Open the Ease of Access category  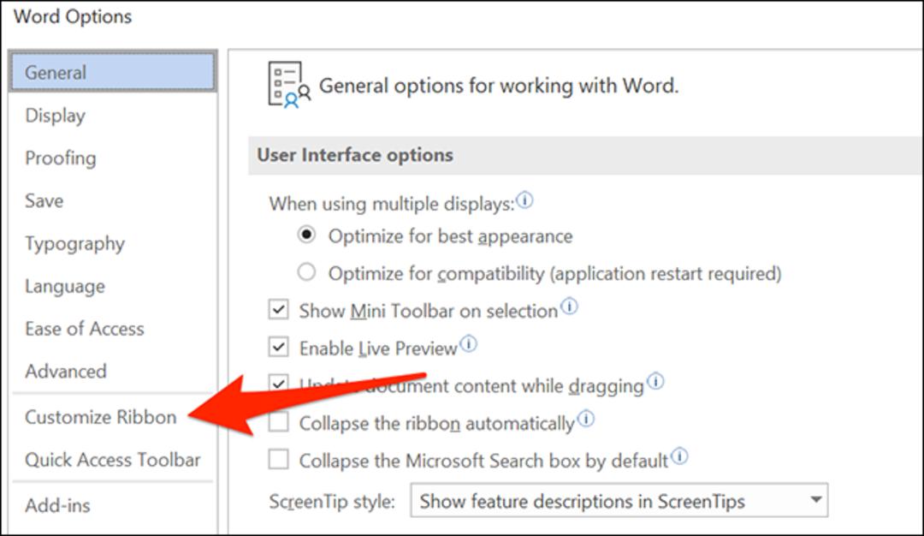84,329
